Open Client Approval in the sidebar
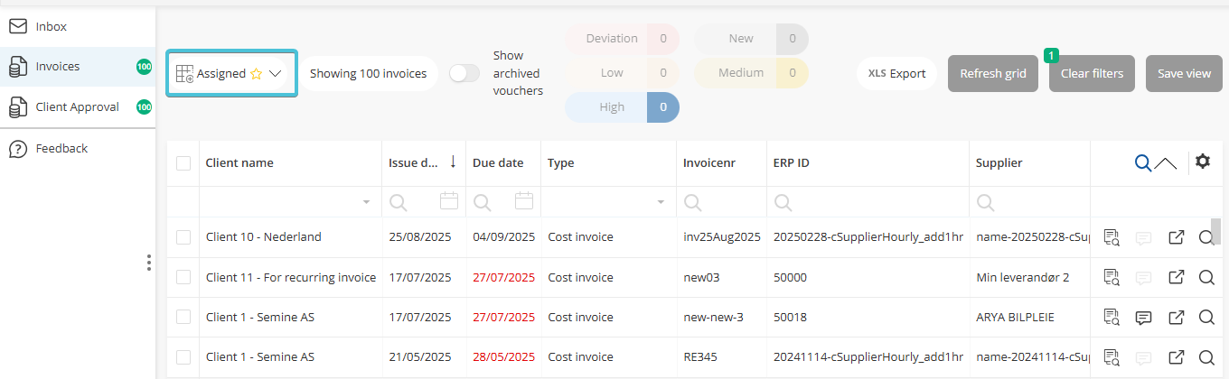This screenshot has width=1229, height=379. pyautogui.click(x=77, y=107)
